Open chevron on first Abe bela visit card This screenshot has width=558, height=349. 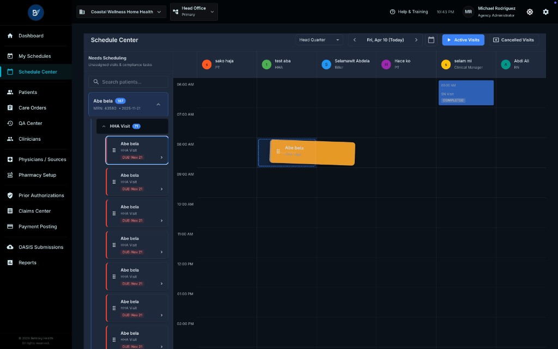pyautogui.click(x=161, y=158)
